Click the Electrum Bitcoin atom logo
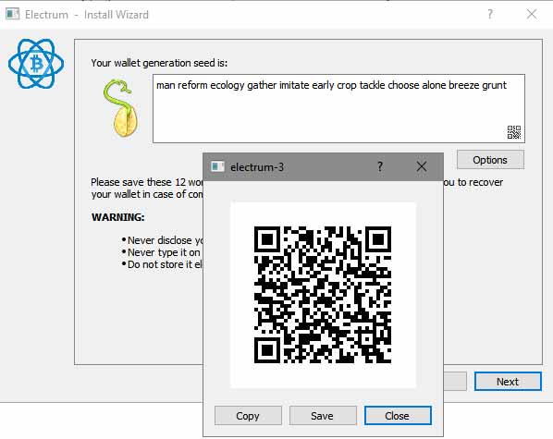553x439 pixels. (x=36, y=64)
